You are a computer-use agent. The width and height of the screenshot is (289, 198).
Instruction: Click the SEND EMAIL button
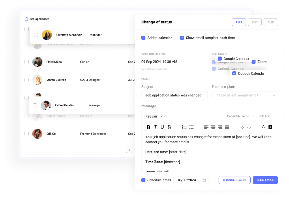coord(265,180)
